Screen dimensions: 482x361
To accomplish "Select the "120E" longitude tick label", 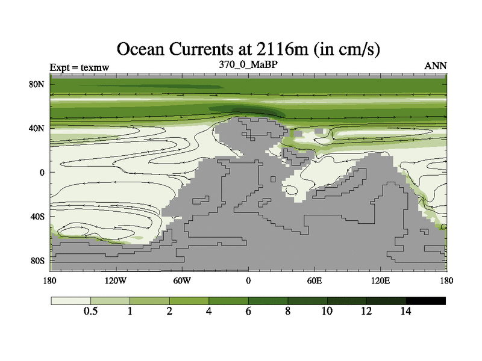I will 380,281.
